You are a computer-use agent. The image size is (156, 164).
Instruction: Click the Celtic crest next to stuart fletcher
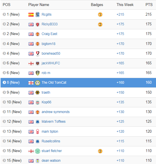(x=38, y=151)
